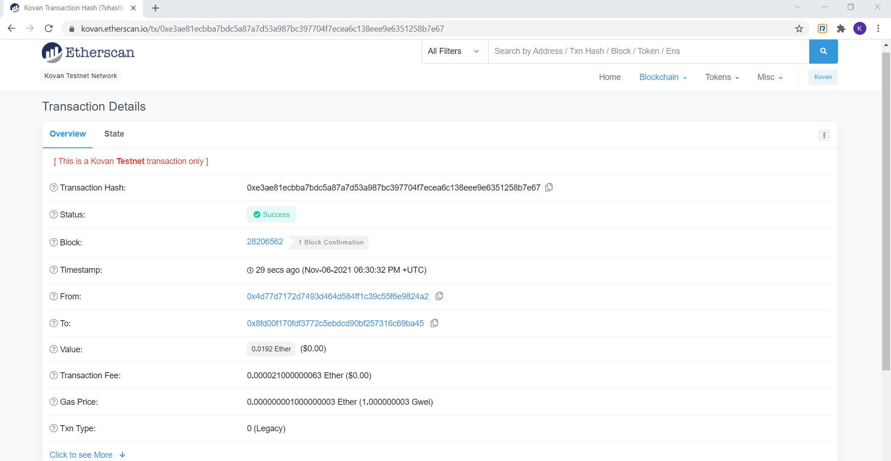Click the Etherscan logo
891x461 pixels.
point(88,53)
